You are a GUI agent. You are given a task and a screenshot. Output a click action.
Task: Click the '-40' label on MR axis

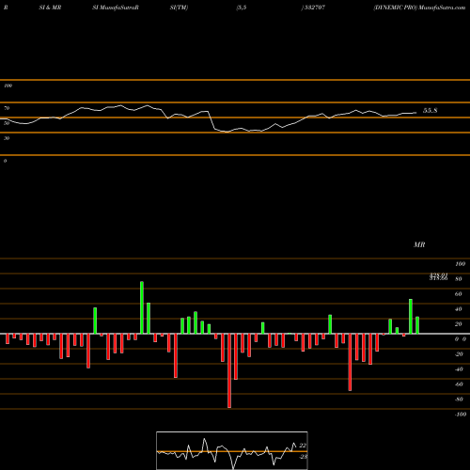[459, 369]
